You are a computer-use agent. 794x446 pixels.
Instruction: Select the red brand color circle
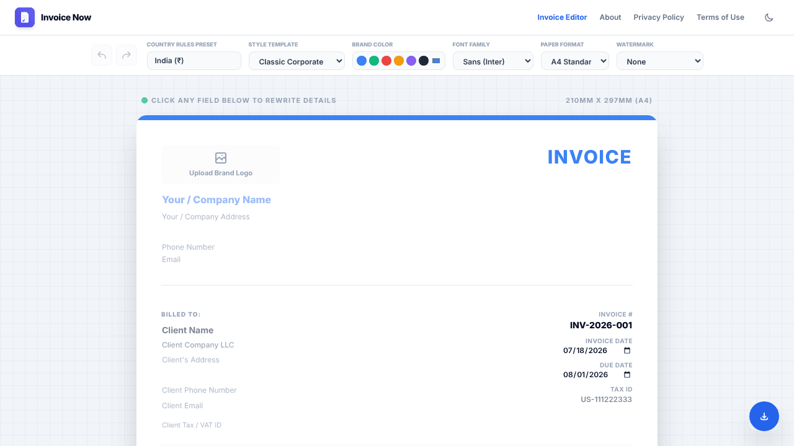pyautogui.click(x=386, y=61)
